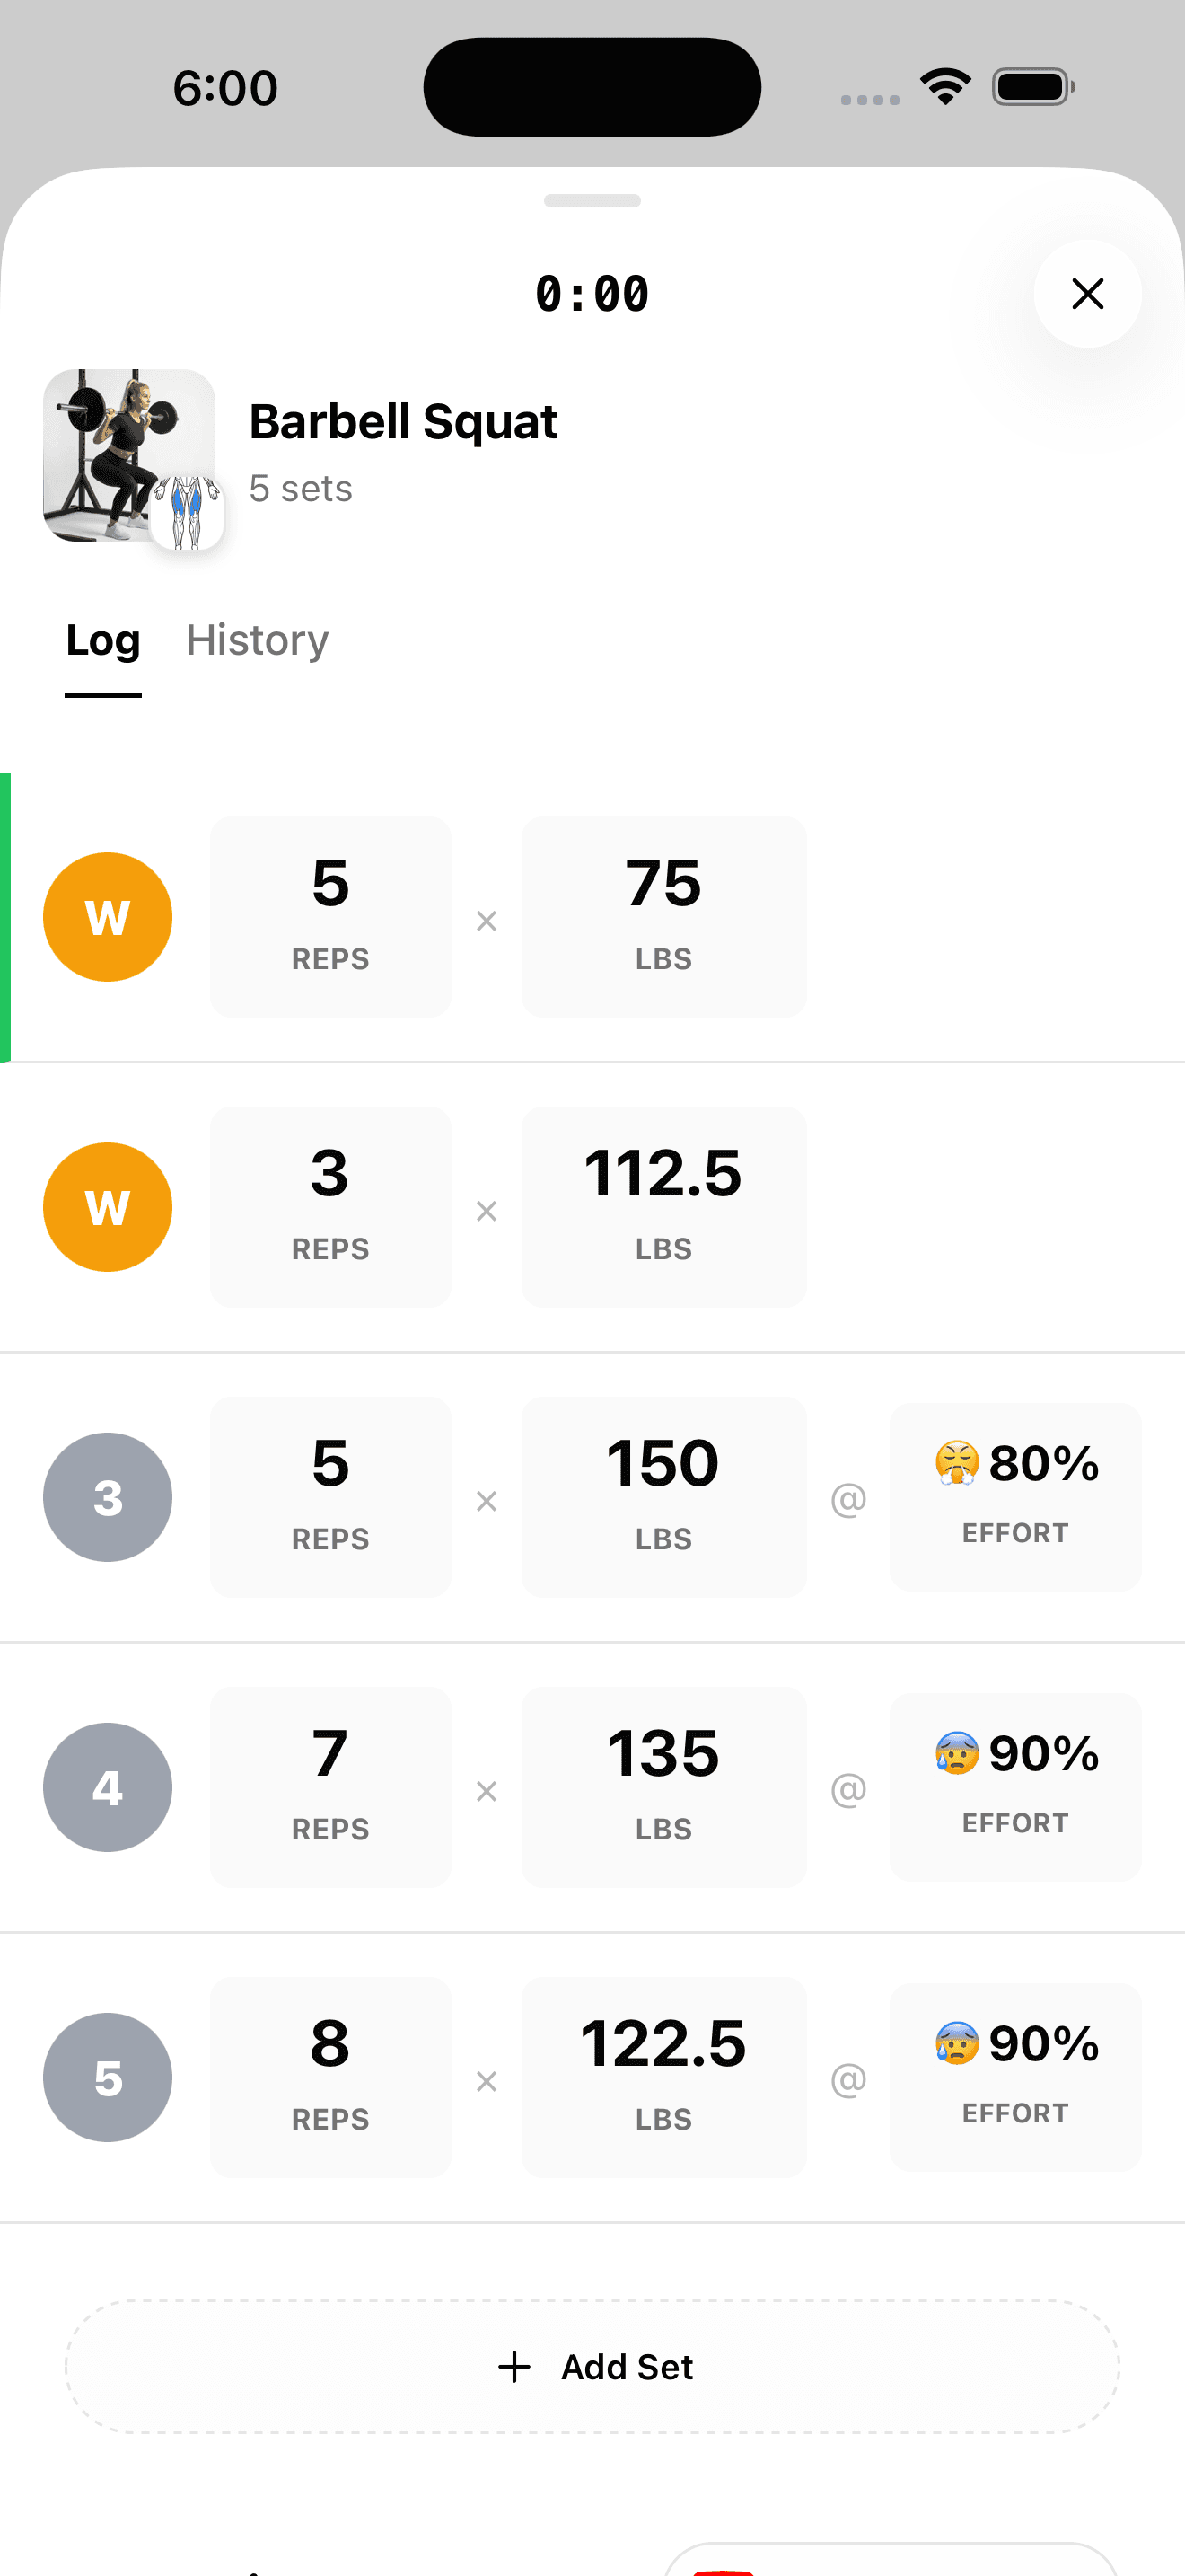Select the Log tab

tap(103, 640)
